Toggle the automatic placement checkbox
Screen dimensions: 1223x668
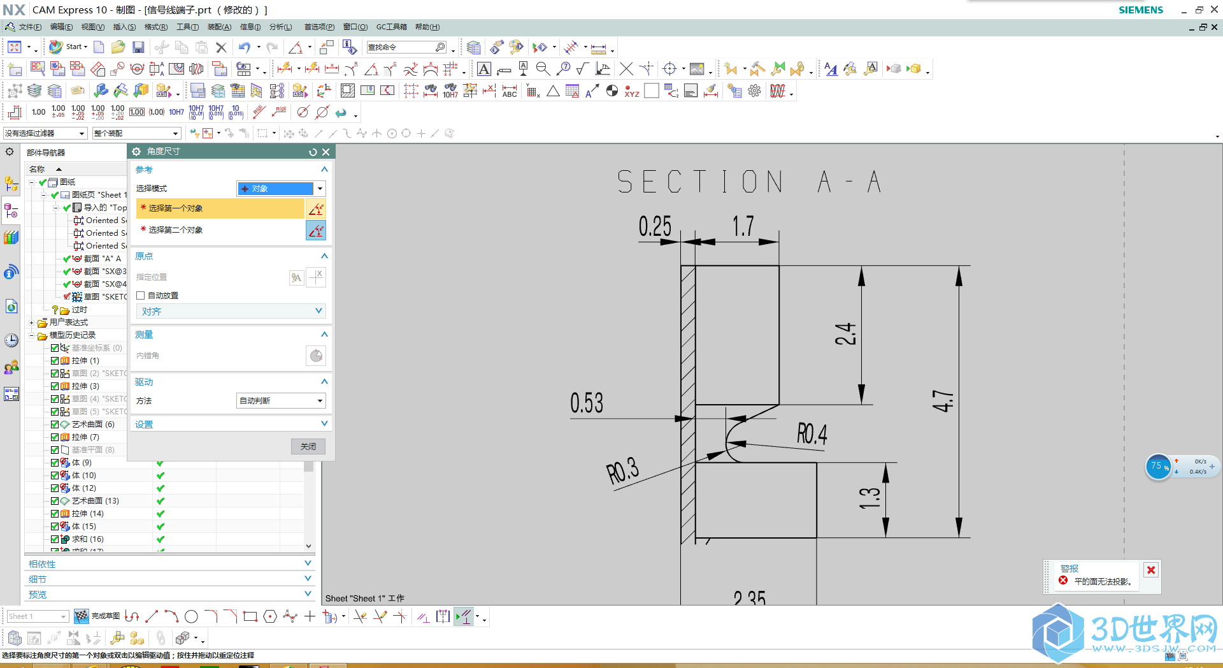[x=141, y=295]
